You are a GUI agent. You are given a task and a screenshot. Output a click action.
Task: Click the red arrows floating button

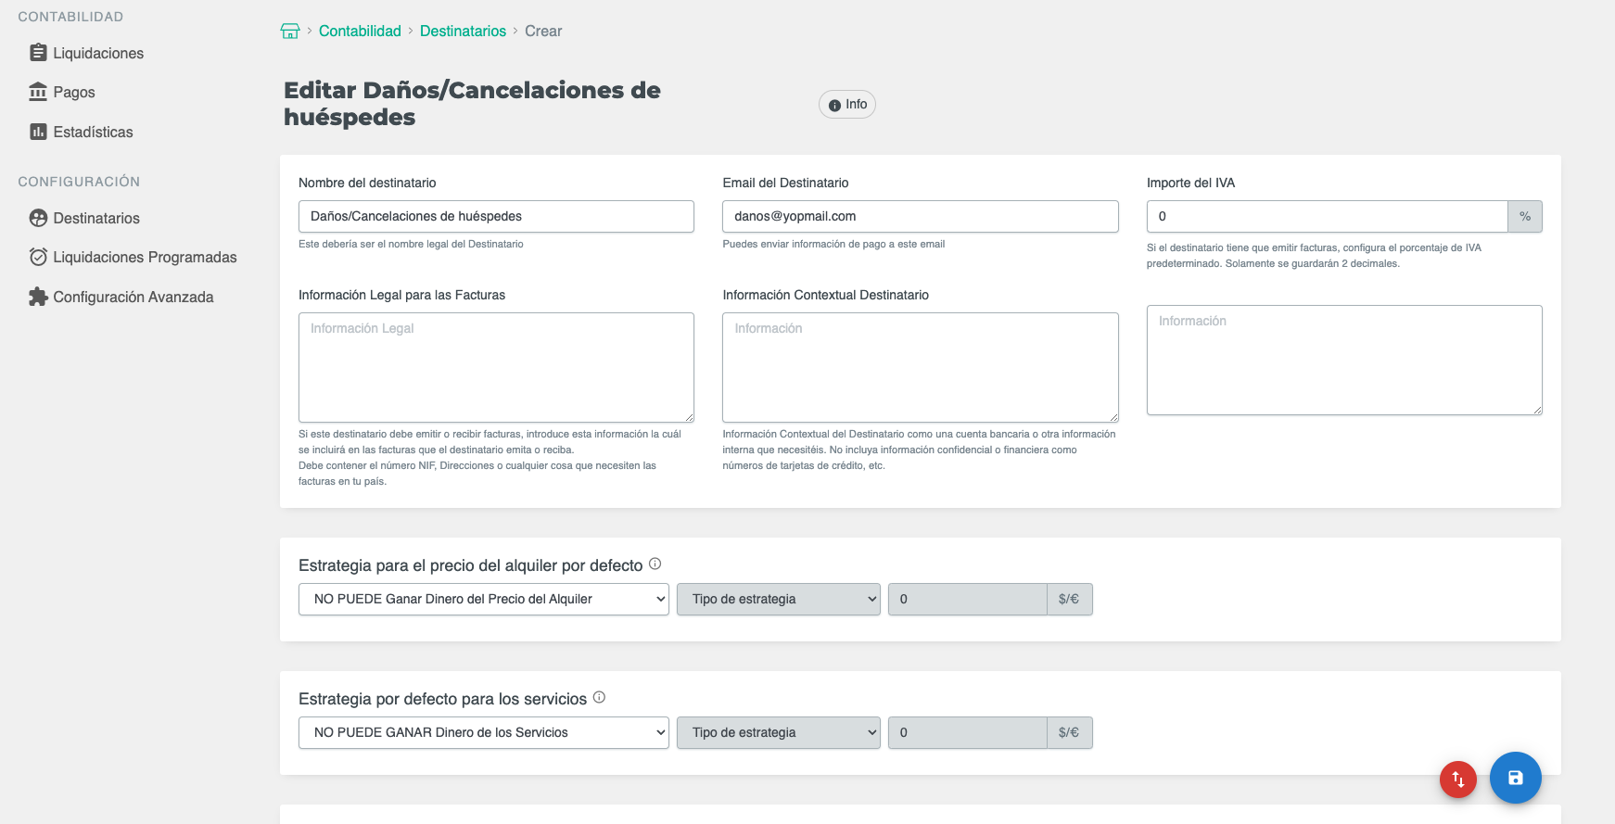(1457, 780)
